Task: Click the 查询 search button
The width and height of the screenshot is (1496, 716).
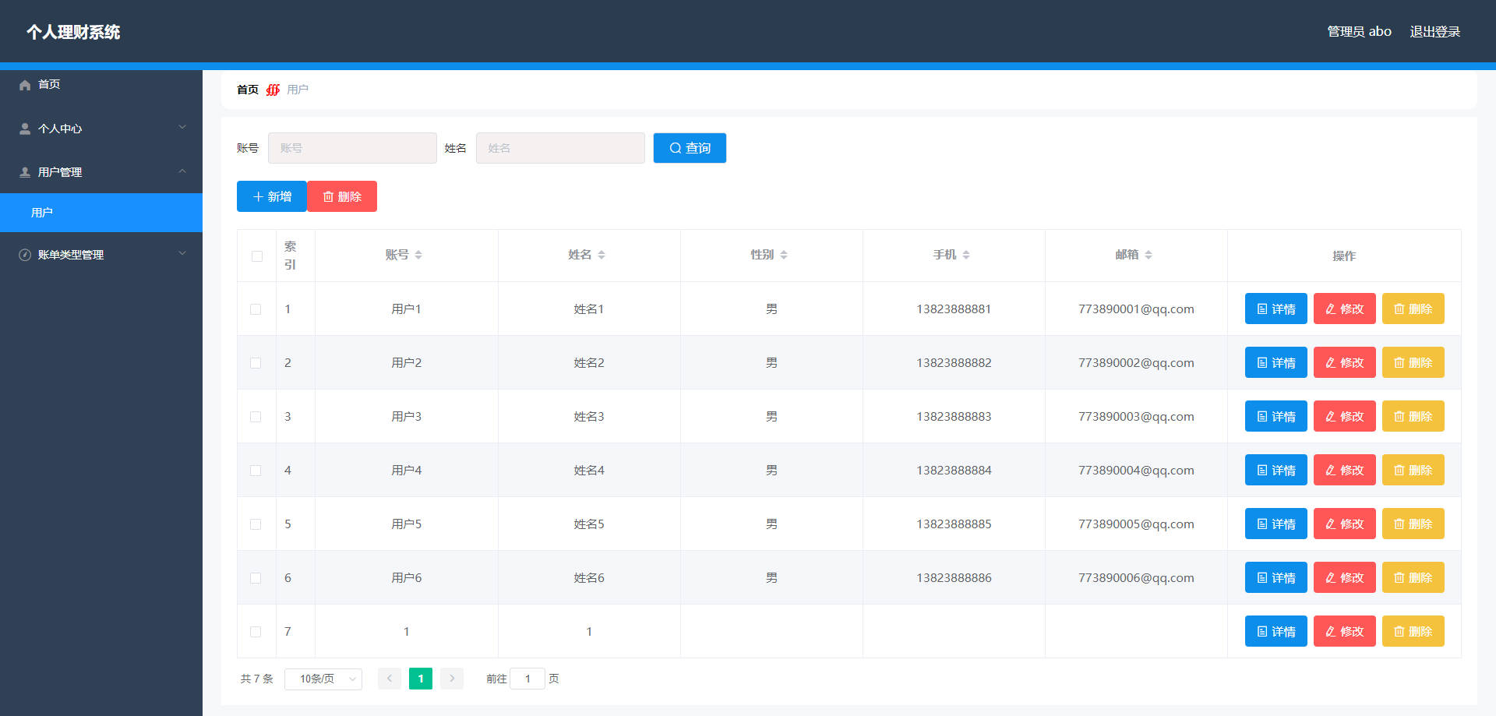Action: (x=690, y=148)
